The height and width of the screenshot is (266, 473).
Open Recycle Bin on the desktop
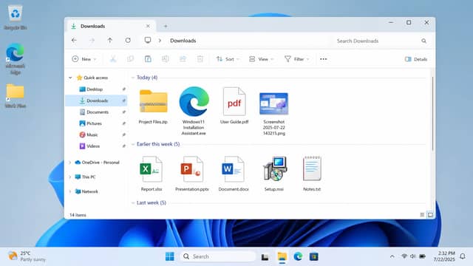(15, 18)
